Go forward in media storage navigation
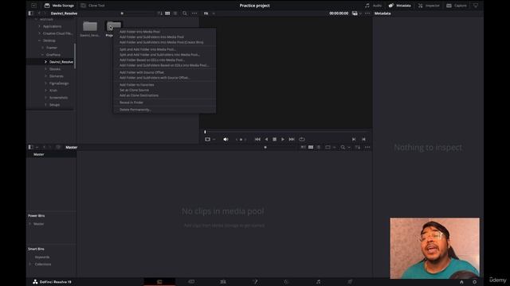Screen dimensions: 510x286 tap(45, 14)
